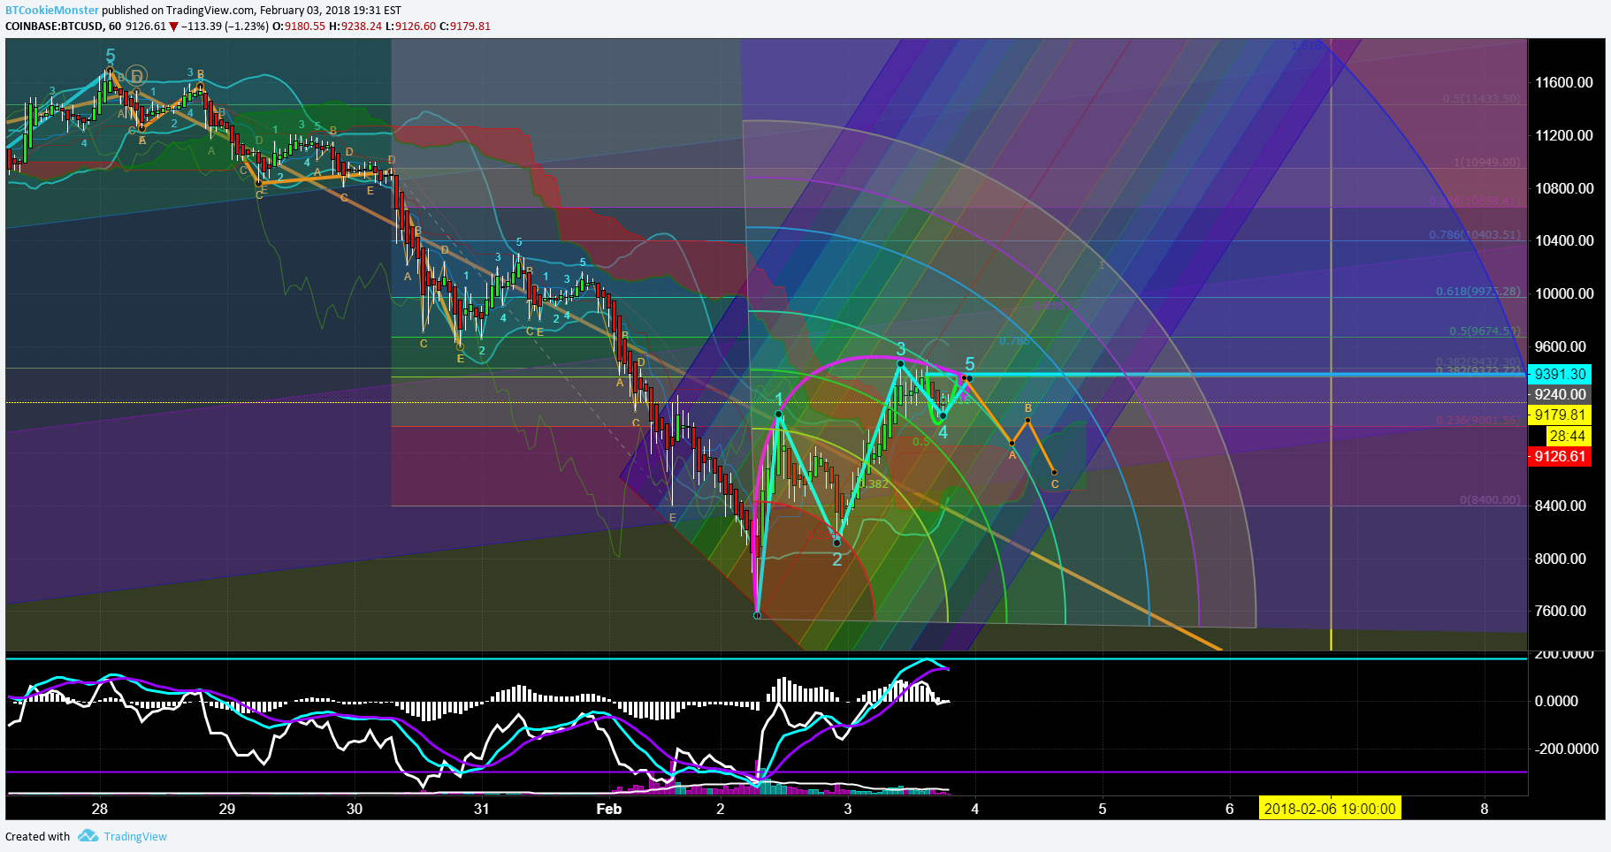Viewport: 1611px width, 852px height.
Task: Click the 11200.00 price axis label
Action: click(x=1563, y=135)
